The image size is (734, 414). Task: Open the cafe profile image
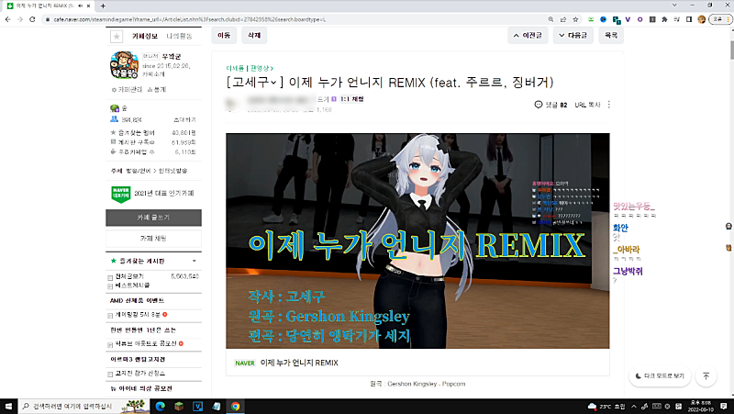click(x=124, y=65)
